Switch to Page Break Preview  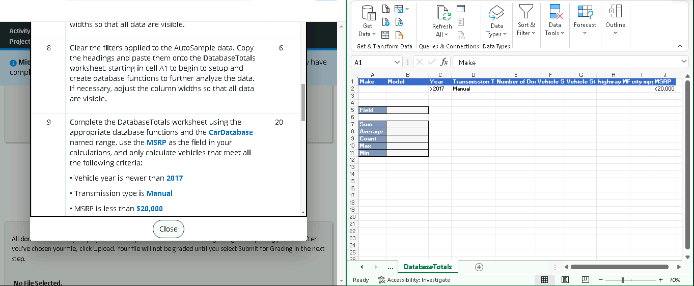point(585,280)
